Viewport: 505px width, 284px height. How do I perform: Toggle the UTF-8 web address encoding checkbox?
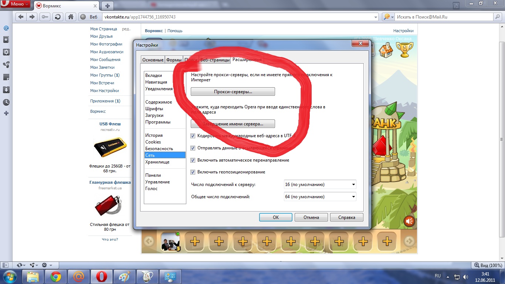pos(193,136)
